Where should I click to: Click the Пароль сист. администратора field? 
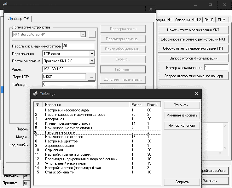coord(78,46)
